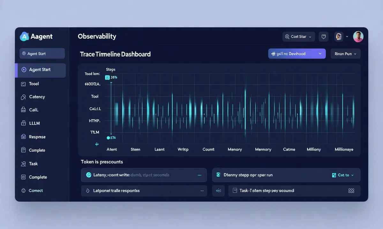Click the small square user avatar
The height and width of the screenshot is (229, 383).
click(339, 37)
